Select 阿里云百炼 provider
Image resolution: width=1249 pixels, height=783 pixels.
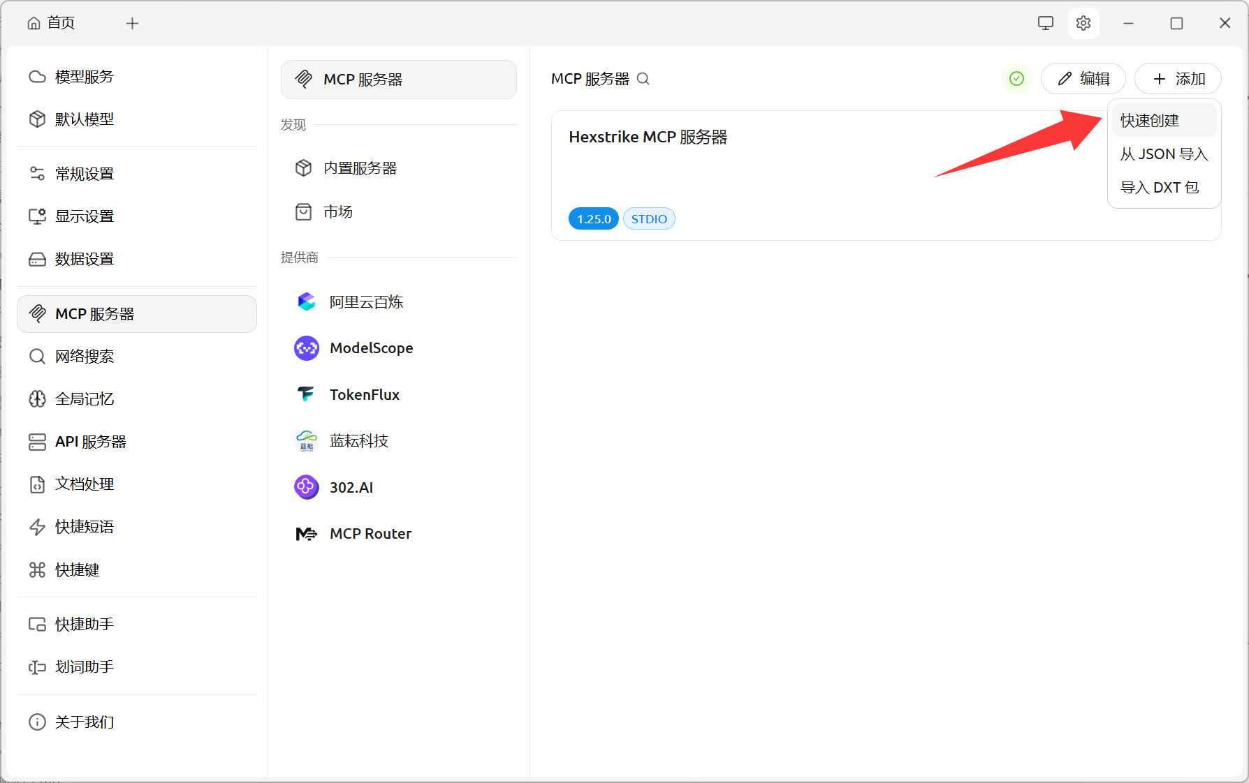tap(366, 301)
